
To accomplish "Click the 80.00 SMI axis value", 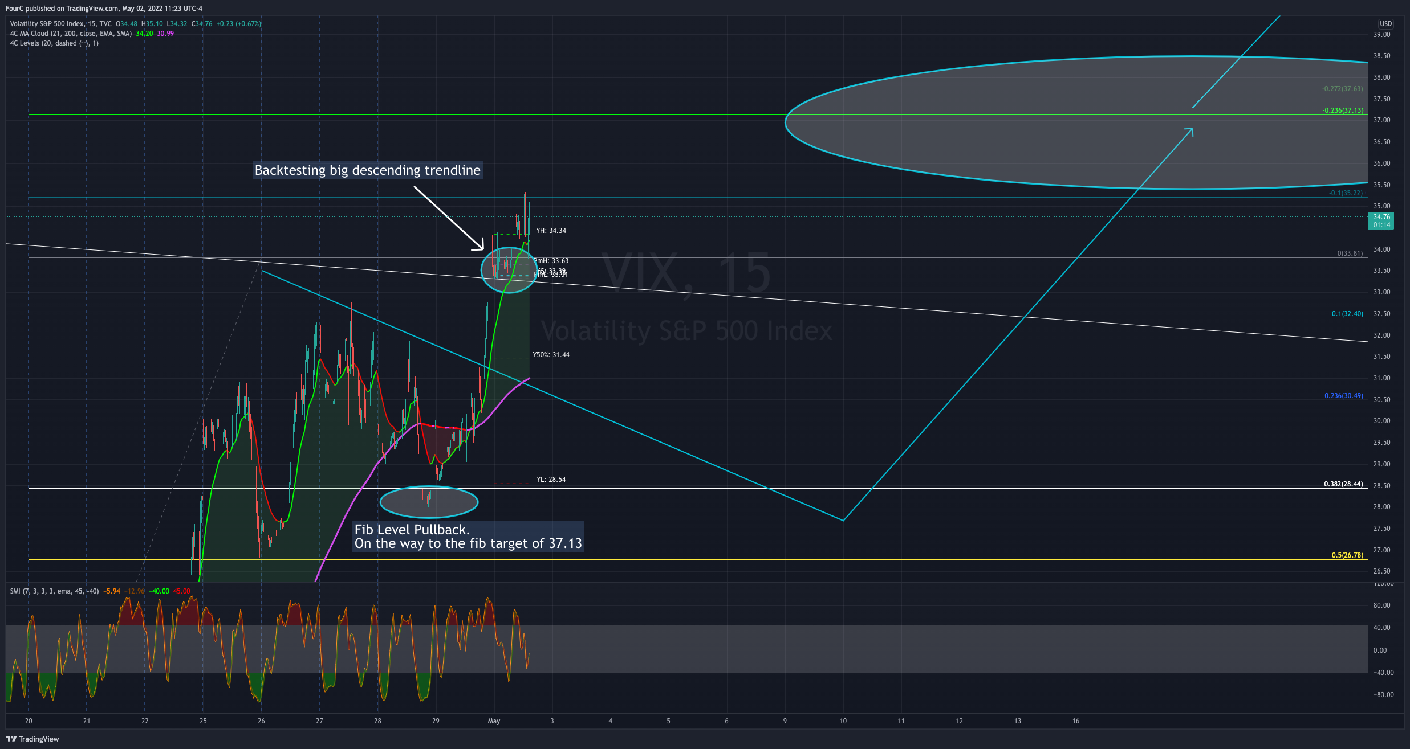I will [x=1381, y=605].
